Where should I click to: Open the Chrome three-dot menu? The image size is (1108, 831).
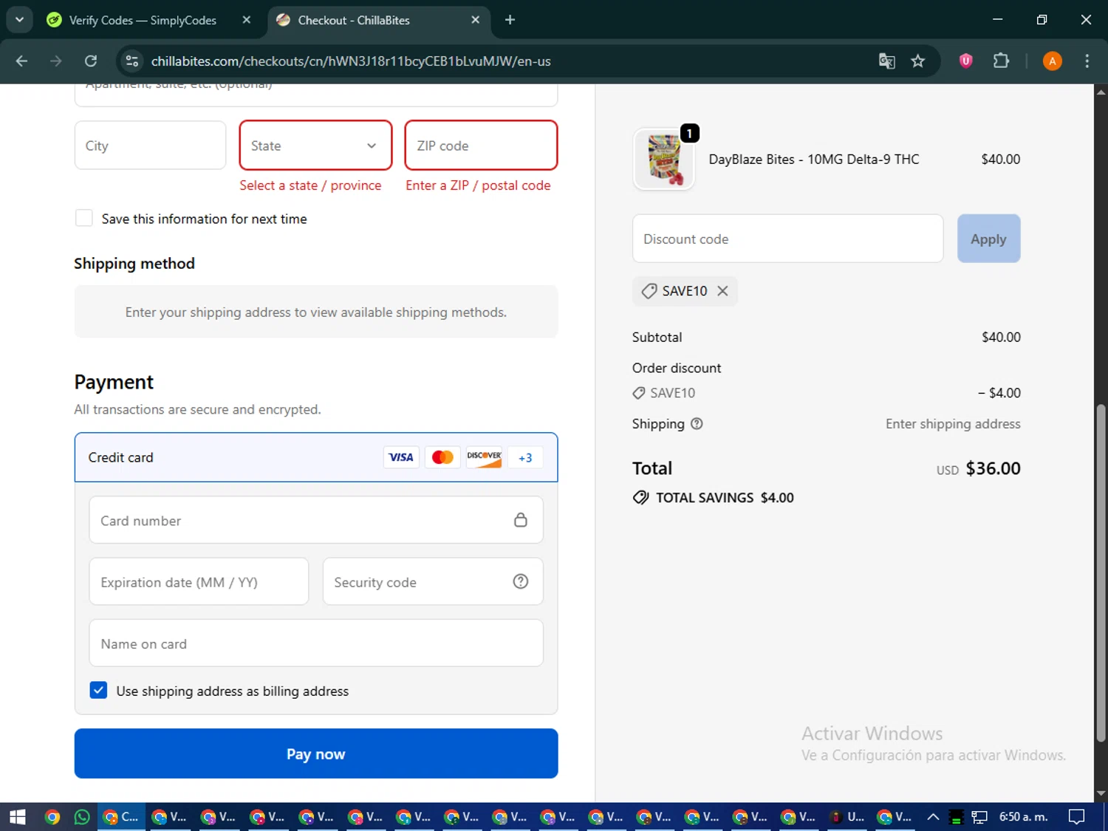(x=1087, y=61)
